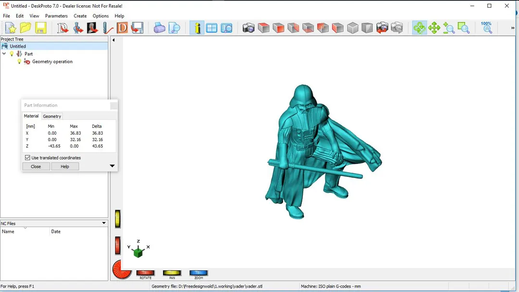519x292 pixels.
Task: Click the green XYZ orientation cube
Action: [138, 252]
